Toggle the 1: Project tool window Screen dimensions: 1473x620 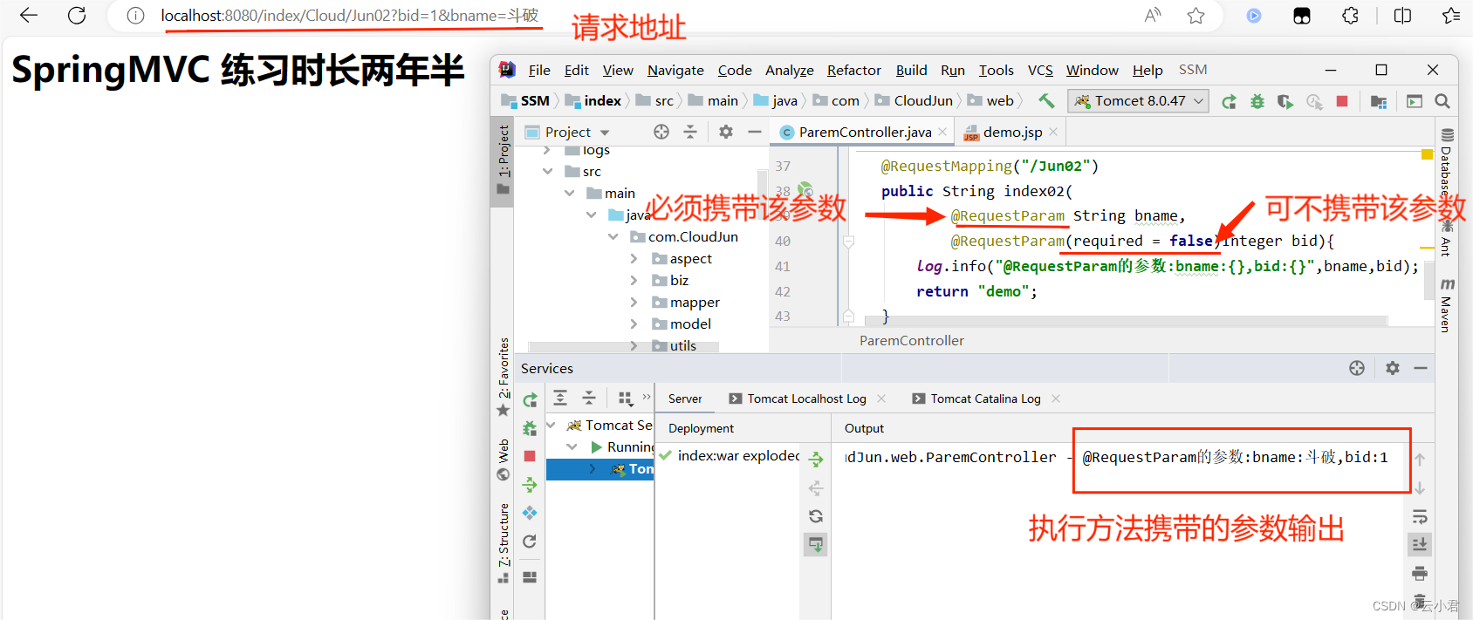click(x=504, y=162)
